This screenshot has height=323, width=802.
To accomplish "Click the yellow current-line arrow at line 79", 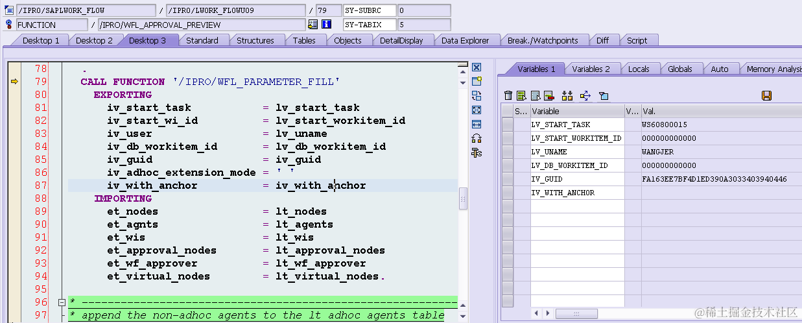I will click(14, 82).
